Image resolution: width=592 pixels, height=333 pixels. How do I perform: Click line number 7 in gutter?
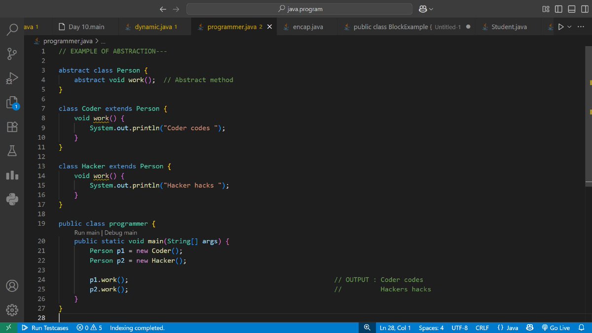(43, 109)
